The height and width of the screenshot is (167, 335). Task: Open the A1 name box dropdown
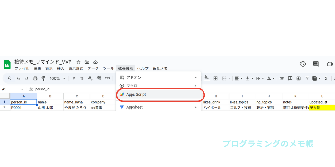tap(22, 89)
